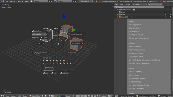Click the empty axes icon in Primitives
This screenshot has width=173, height=97.
click(x=67, y=60)
